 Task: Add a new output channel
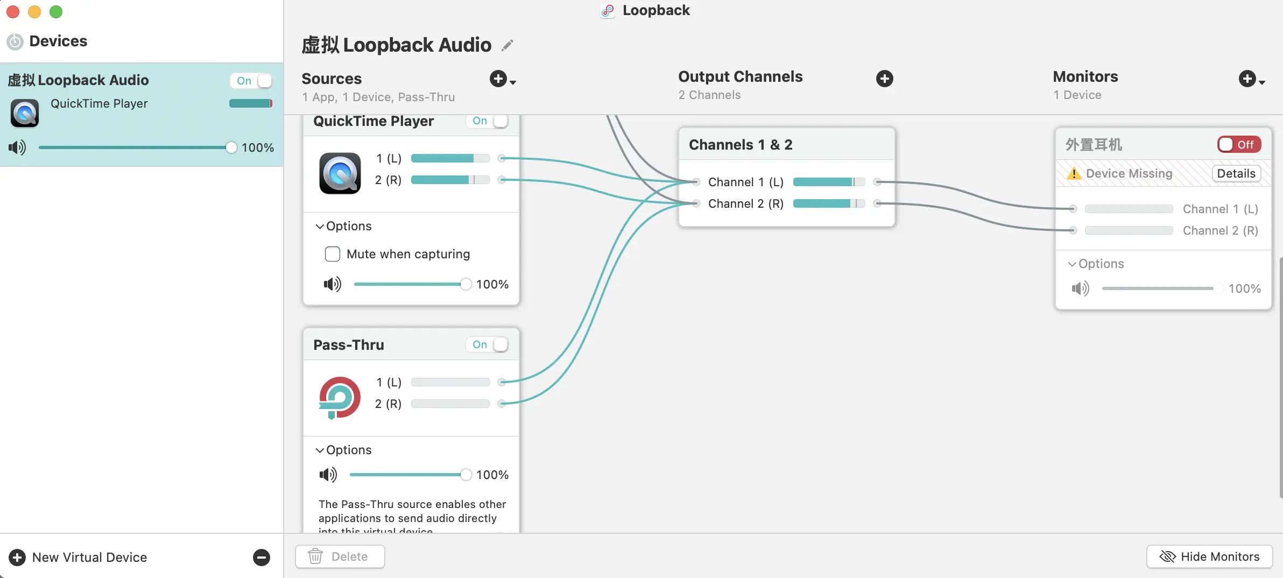pos(884,79)
